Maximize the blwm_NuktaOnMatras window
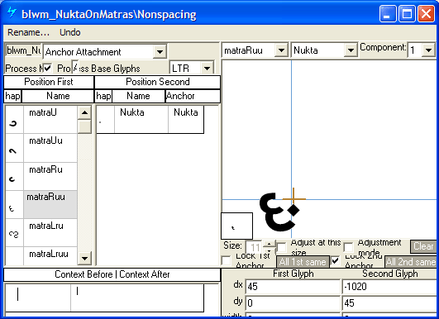Screen dimensions: 439x319 pyautogui.click(x=407, y=14)
